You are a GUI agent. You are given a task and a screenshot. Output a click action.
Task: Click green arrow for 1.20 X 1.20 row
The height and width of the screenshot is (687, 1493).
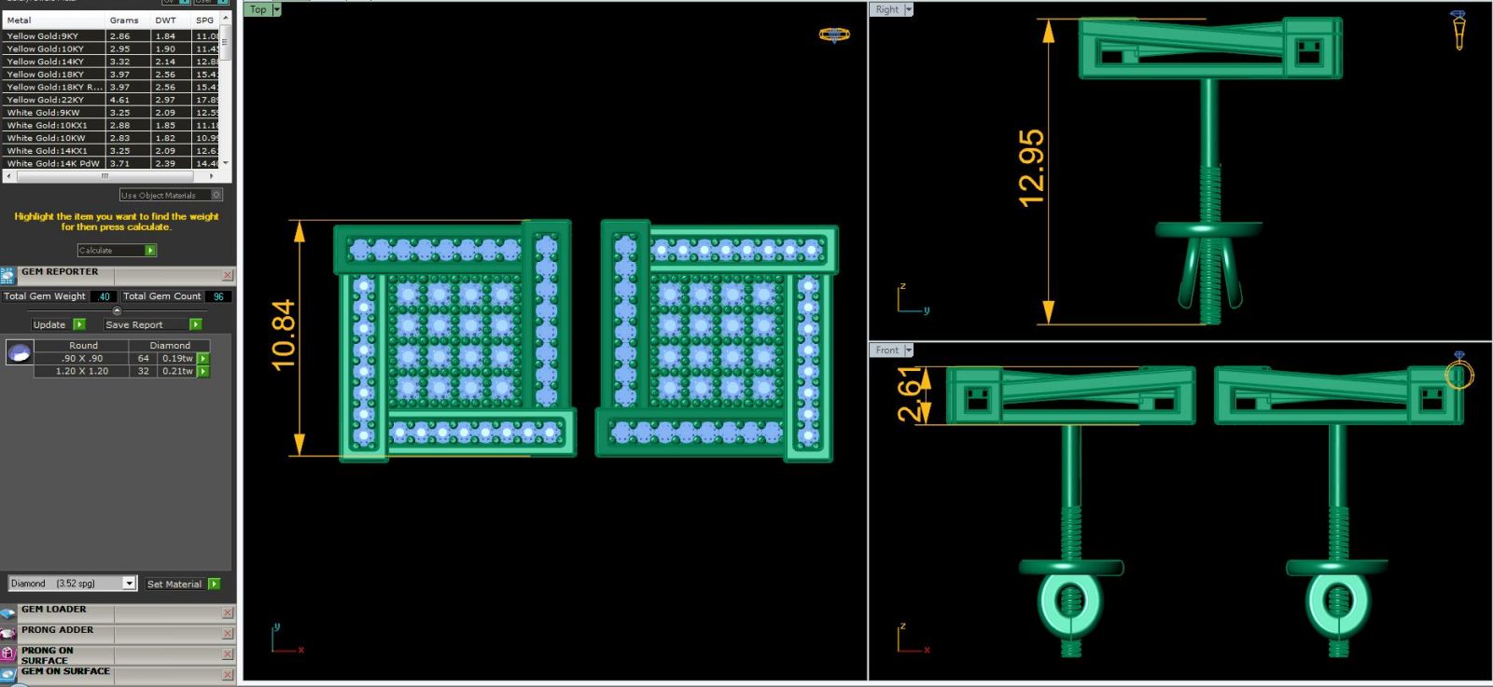coord(203,372)
